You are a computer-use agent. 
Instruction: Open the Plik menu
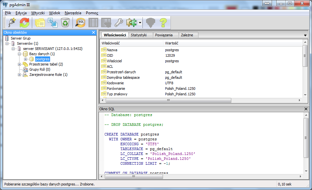(x=8, y=13)
